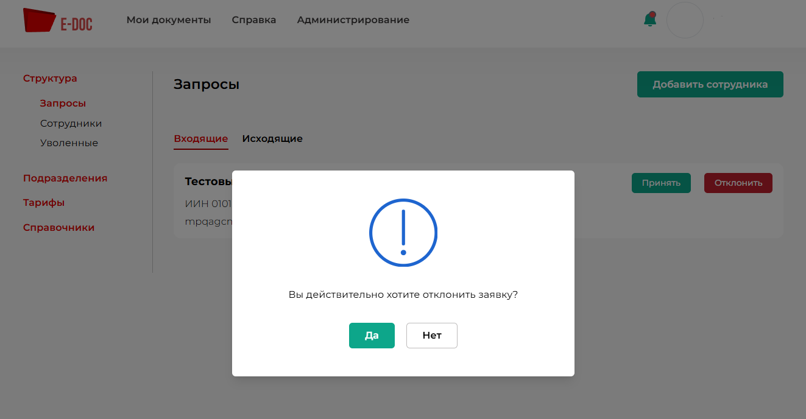This screenshot has height=419, width=806.
Task: Open the Подразделения sidebar section
Action: pos(65,178)
